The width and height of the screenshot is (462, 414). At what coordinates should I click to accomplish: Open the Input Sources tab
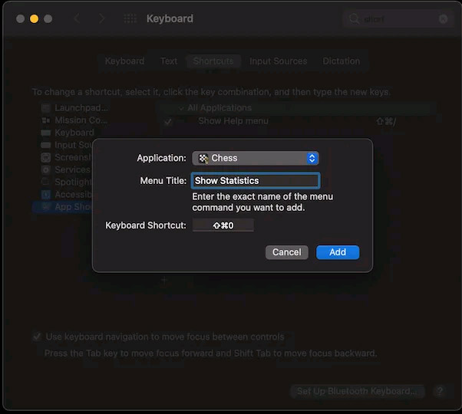pyautogui.click(x=278, y=61)
